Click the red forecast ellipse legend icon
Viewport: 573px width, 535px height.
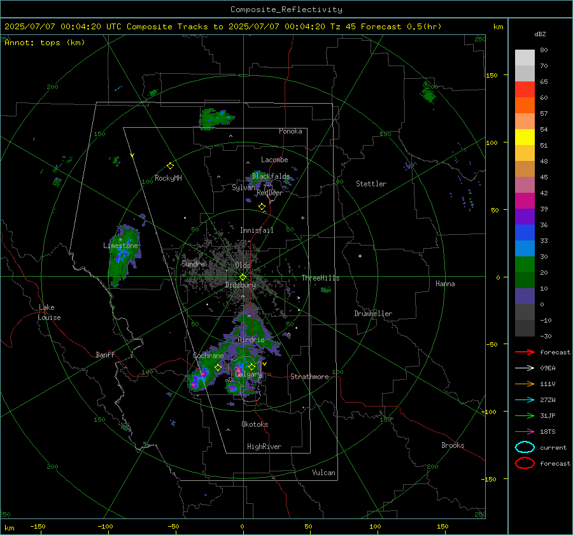(525, 463)
